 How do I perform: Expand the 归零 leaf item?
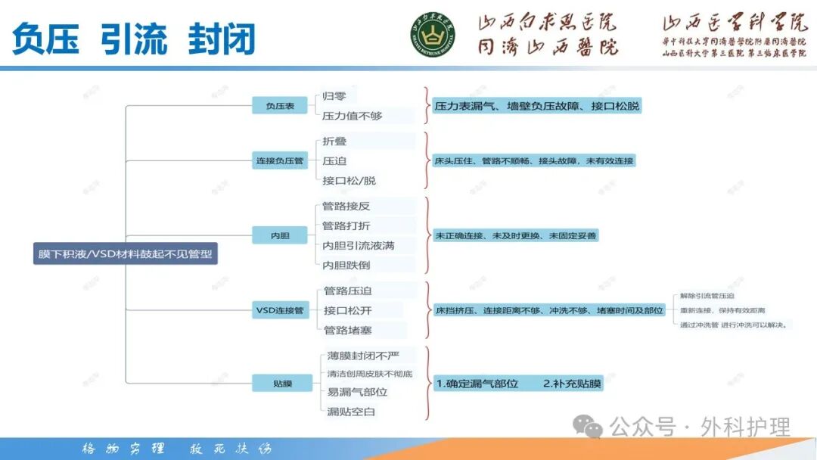[334, 95]
